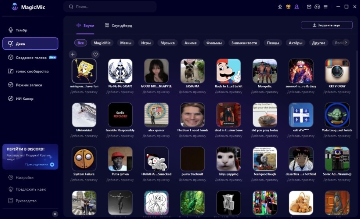
Task: Play the kiryu yapping cat sound
Action: coord(229,159)
